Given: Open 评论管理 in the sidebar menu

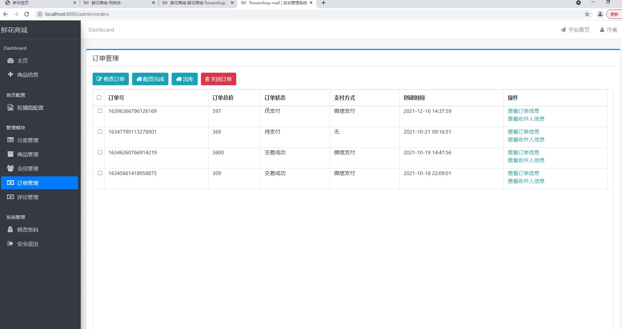Looking at the screenshot, I should 28,197.
